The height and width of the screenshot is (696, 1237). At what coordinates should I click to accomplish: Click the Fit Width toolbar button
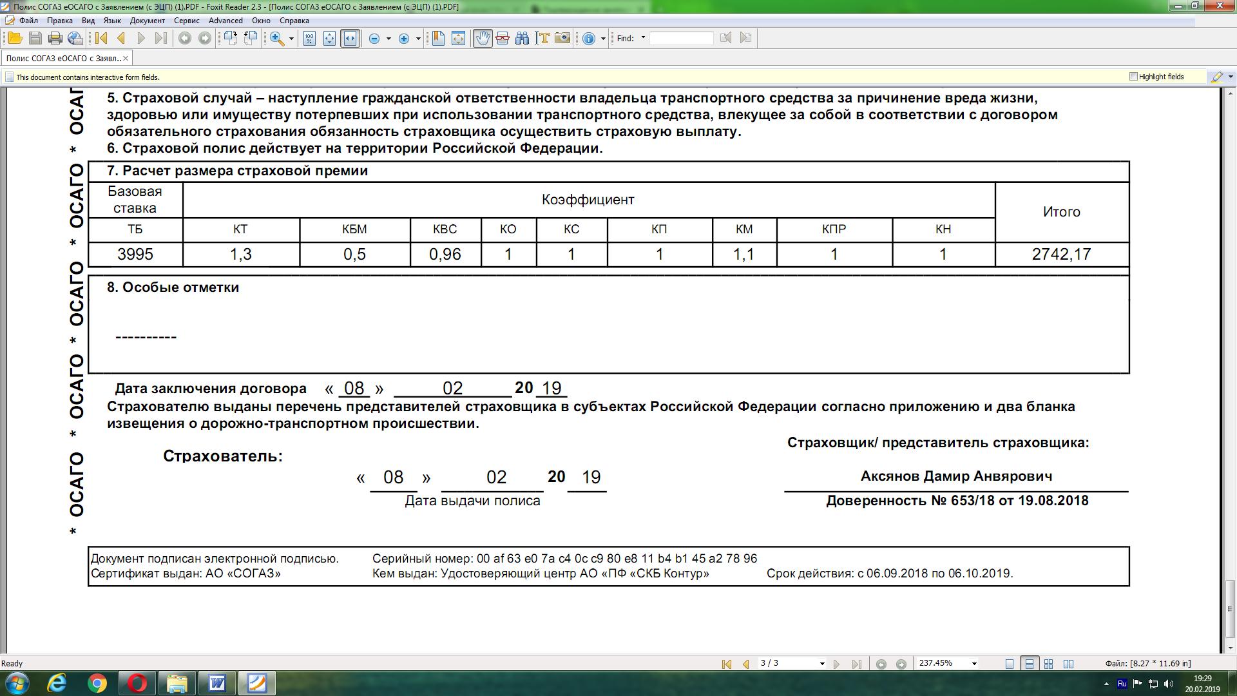click(350, 39)
